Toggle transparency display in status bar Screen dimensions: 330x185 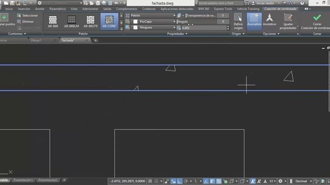click(x=219, y=181)
